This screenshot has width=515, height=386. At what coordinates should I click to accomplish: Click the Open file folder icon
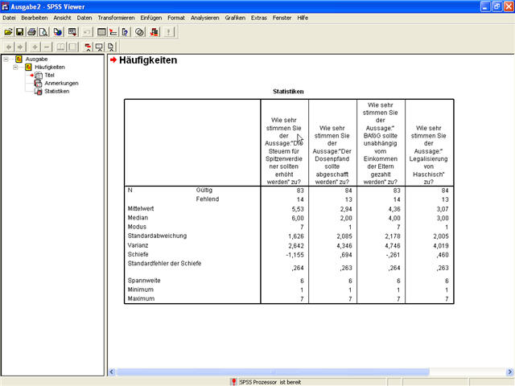click(8, 32)
